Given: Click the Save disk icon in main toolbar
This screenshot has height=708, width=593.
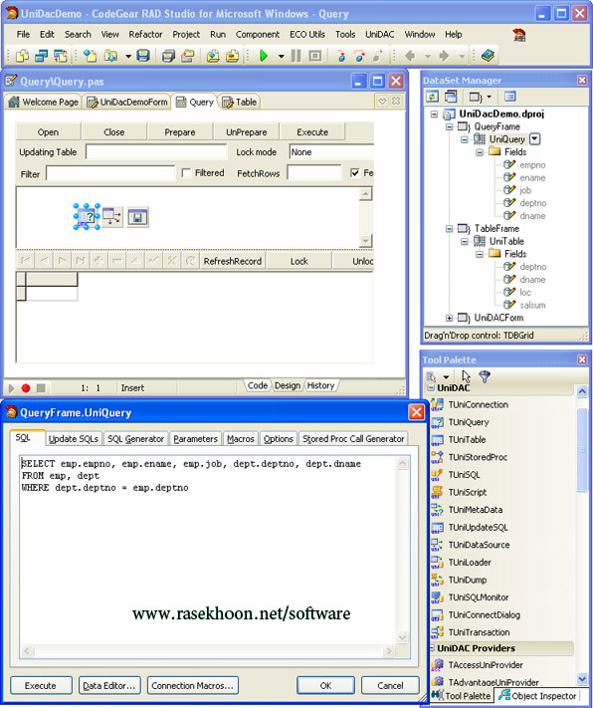Looking at the screenshot, I should [x=143, y=56].
